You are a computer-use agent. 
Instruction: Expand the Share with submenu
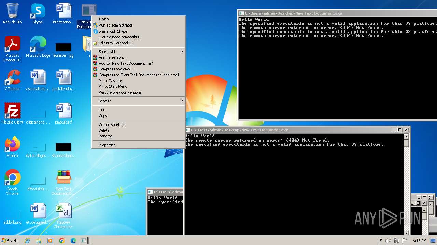(138, 52)
